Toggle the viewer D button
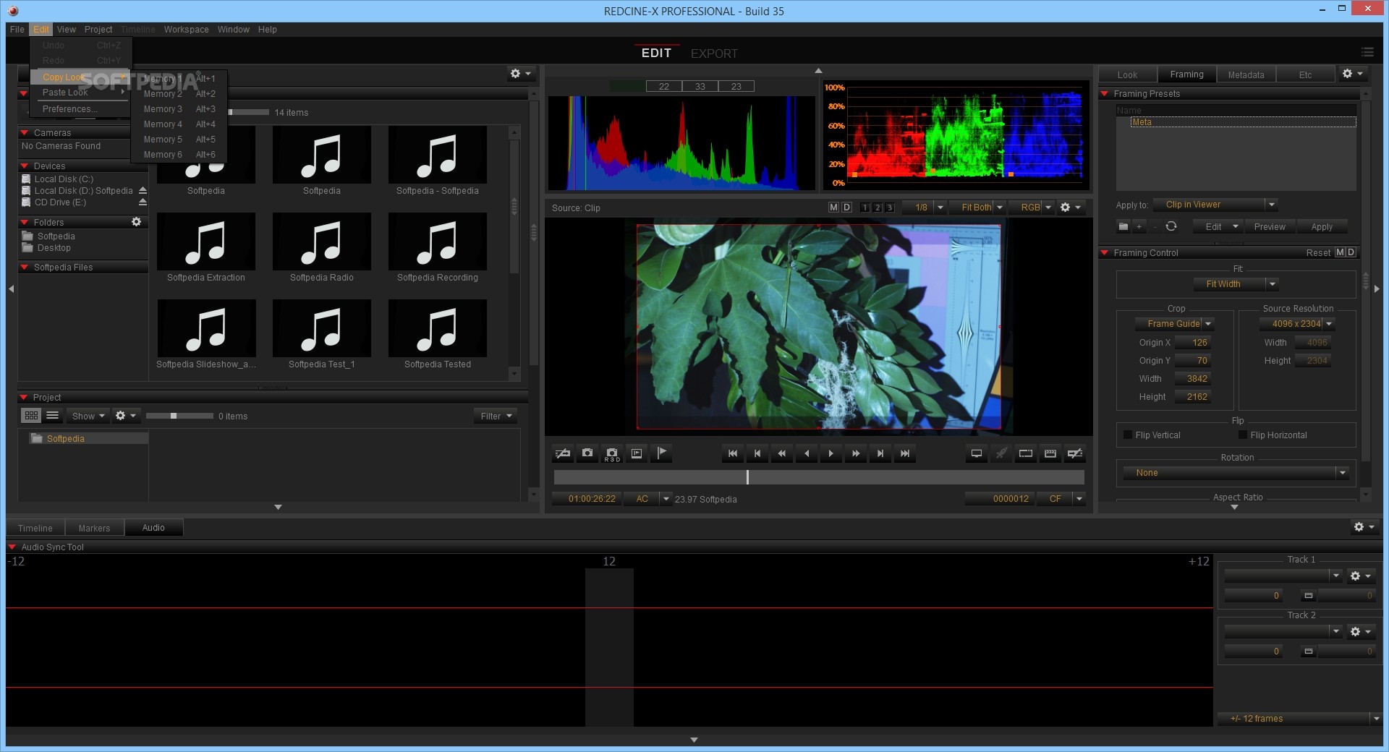This screenshot has height=752, width=1389. click(x=846, y=208)
